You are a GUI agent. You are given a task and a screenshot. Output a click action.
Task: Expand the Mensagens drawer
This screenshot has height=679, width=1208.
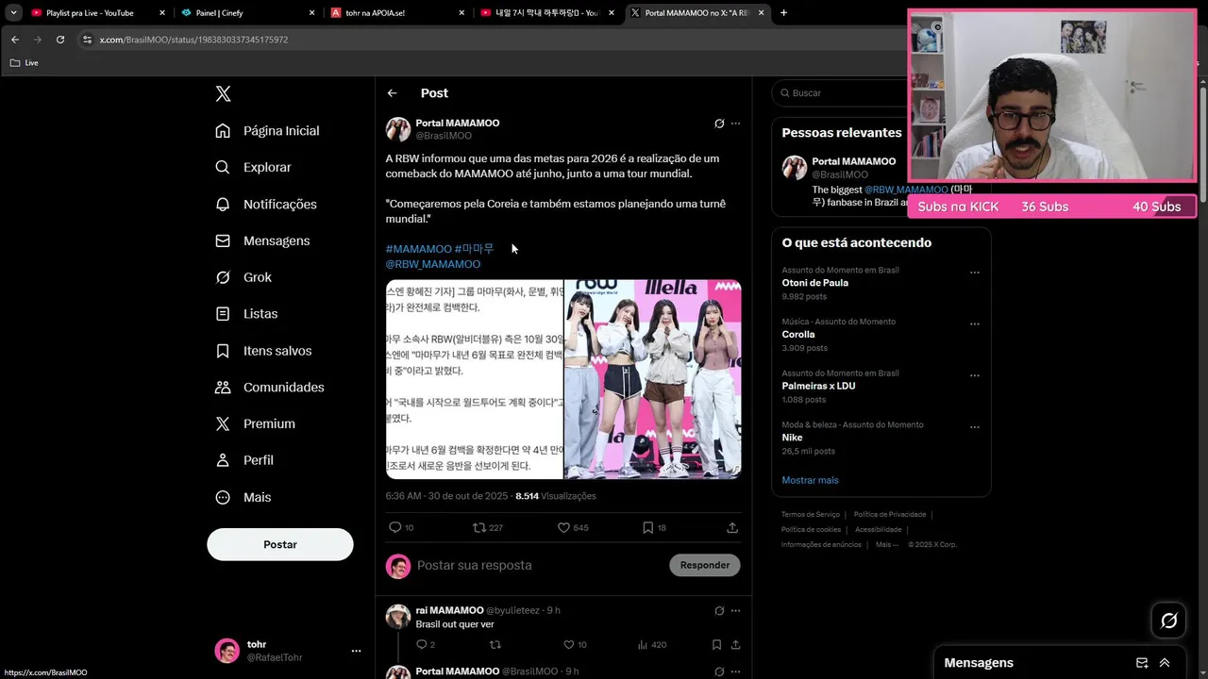[x=1165, y=663]
